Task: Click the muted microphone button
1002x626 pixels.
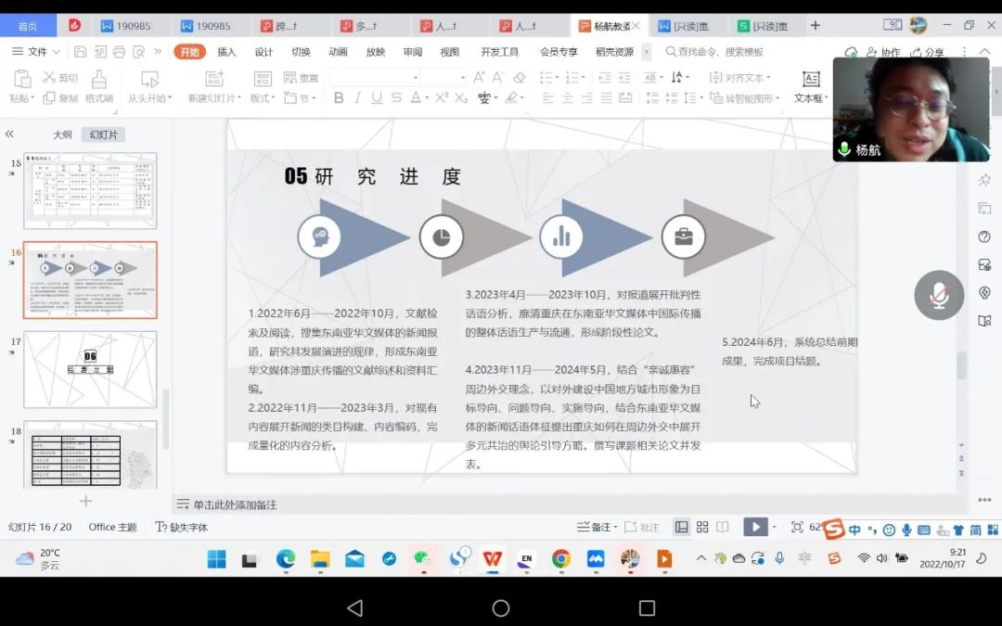Action: (x=939, y=295)
